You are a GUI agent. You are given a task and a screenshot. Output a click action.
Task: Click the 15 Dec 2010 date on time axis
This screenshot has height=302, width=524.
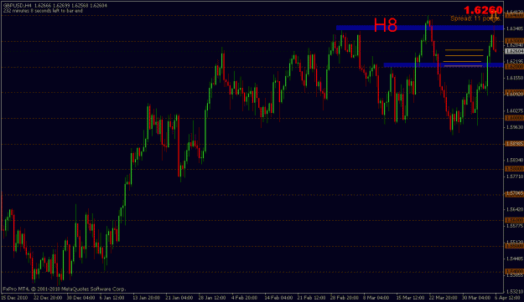tap(15, 297)
